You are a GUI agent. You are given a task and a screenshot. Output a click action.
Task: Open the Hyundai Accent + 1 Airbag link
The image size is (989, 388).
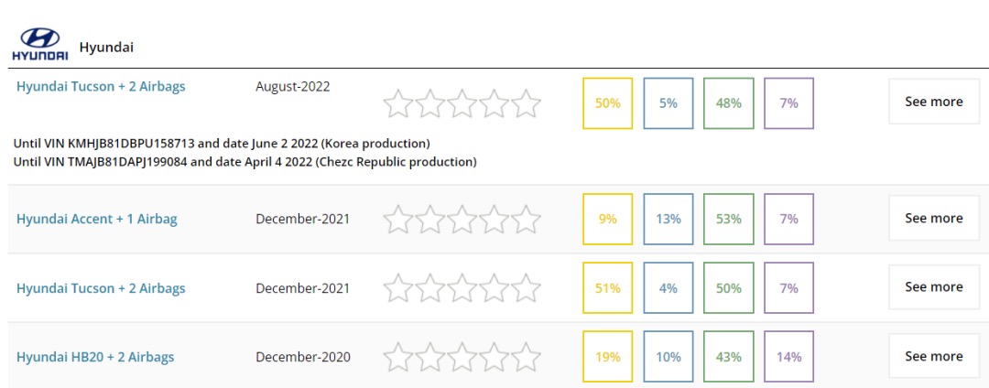coord(97,220)
